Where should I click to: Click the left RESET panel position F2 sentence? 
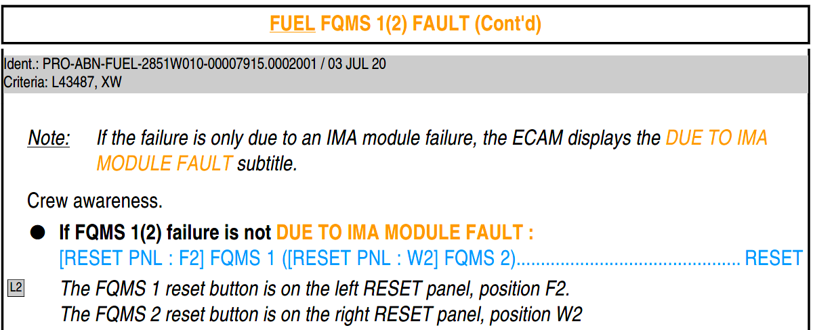tap(315, 289)
